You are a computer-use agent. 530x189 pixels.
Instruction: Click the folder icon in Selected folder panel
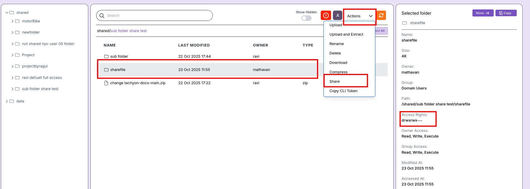pos(405,23)
